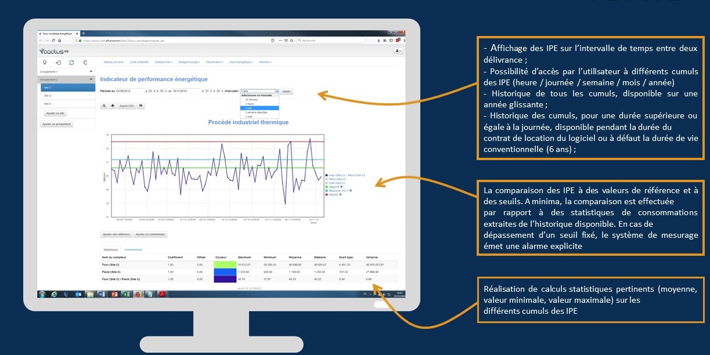Click the Valider button
The height and width of the screenshot is (355, 710).
(x=287, y=91)
